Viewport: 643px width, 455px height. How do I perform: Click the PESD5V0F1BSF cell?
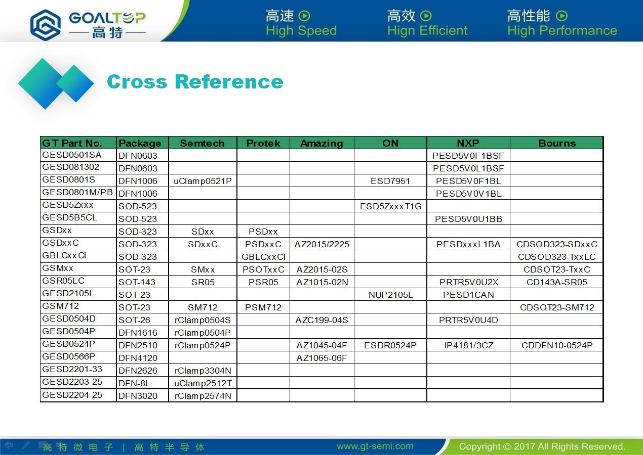coord(468,156)
